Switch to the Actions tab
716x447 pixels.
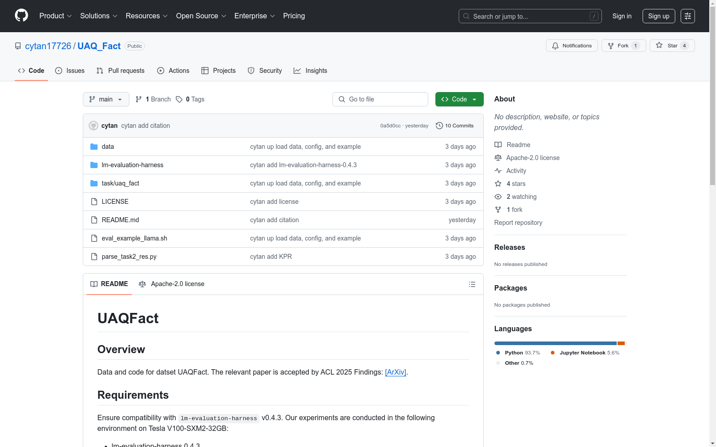tap(173, 71)
